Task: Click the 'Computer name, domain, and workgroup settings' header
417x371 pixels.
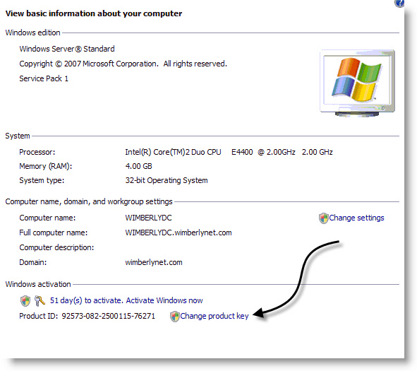Action: tap(89, 201)
